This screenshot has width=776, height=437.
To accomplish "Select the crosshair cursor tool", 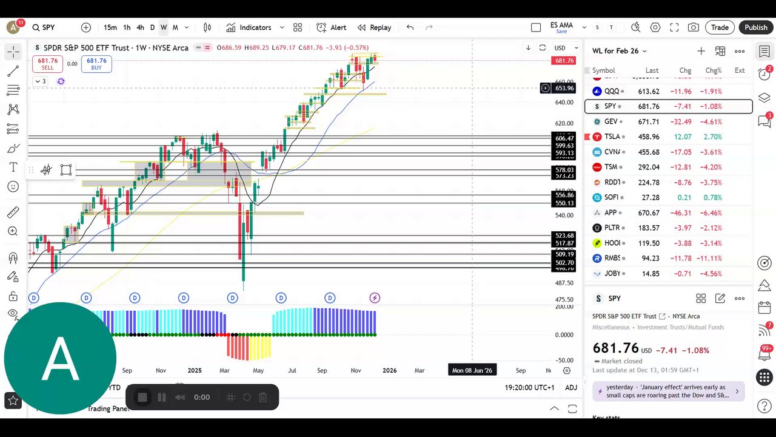I will click(x=13, y=52).
